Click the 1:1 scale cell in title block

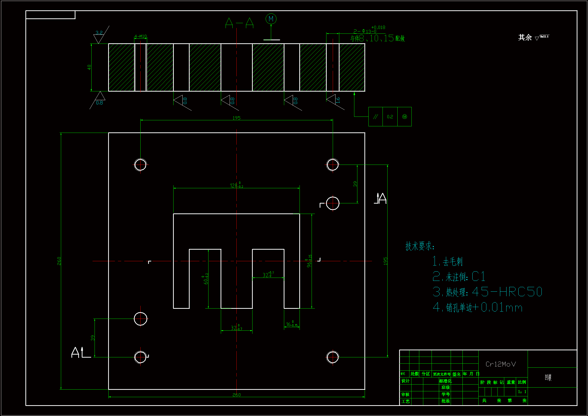pos(522,392)
